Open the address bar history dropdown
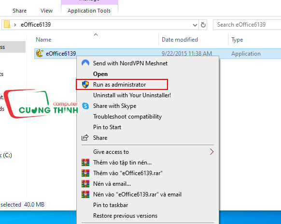The image size is (281, 224). tap(195, 25)
